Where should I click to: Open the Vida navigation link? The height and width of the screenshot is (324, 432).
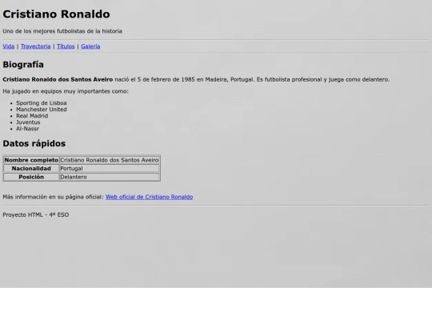click(x=9, y=46)
